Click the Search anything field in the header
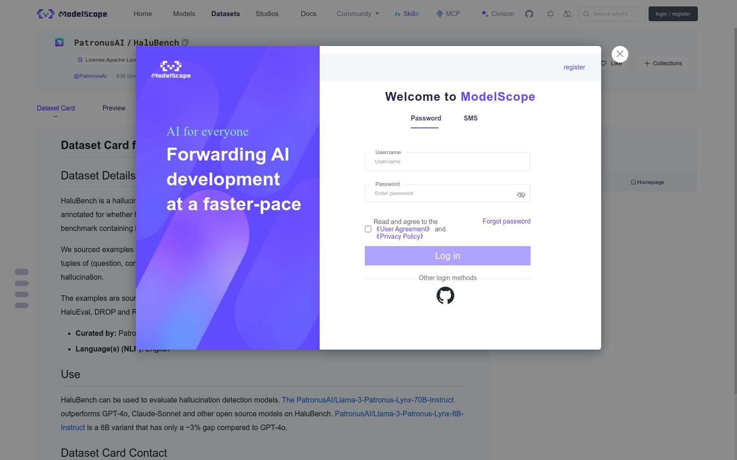737x460 pixels. pyautogui.click(x=612, y=14)
